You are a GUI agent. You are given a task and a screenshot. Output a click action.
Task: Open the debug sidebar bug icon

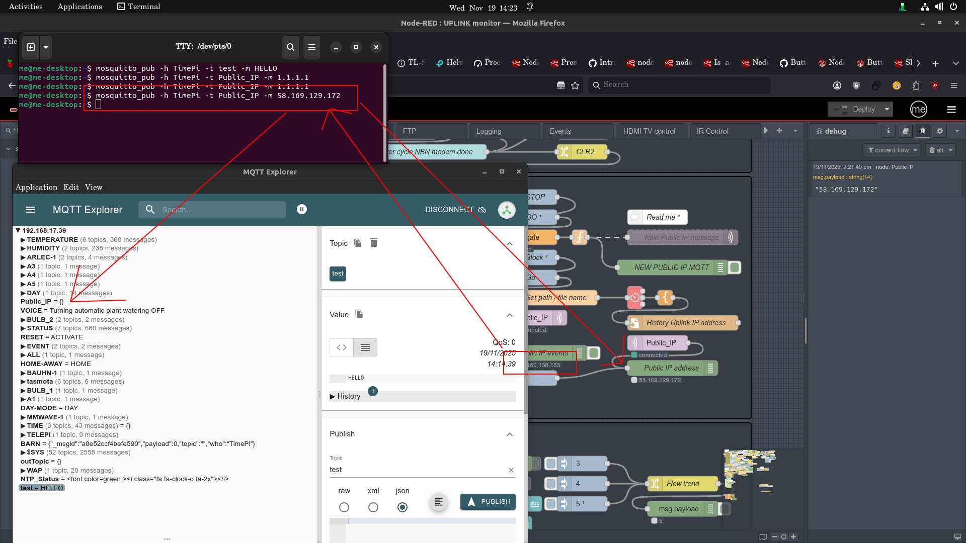tap(922, 131)
